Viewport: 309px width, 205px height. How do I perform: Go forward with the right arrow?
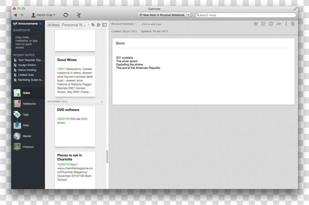pos(22,15)
